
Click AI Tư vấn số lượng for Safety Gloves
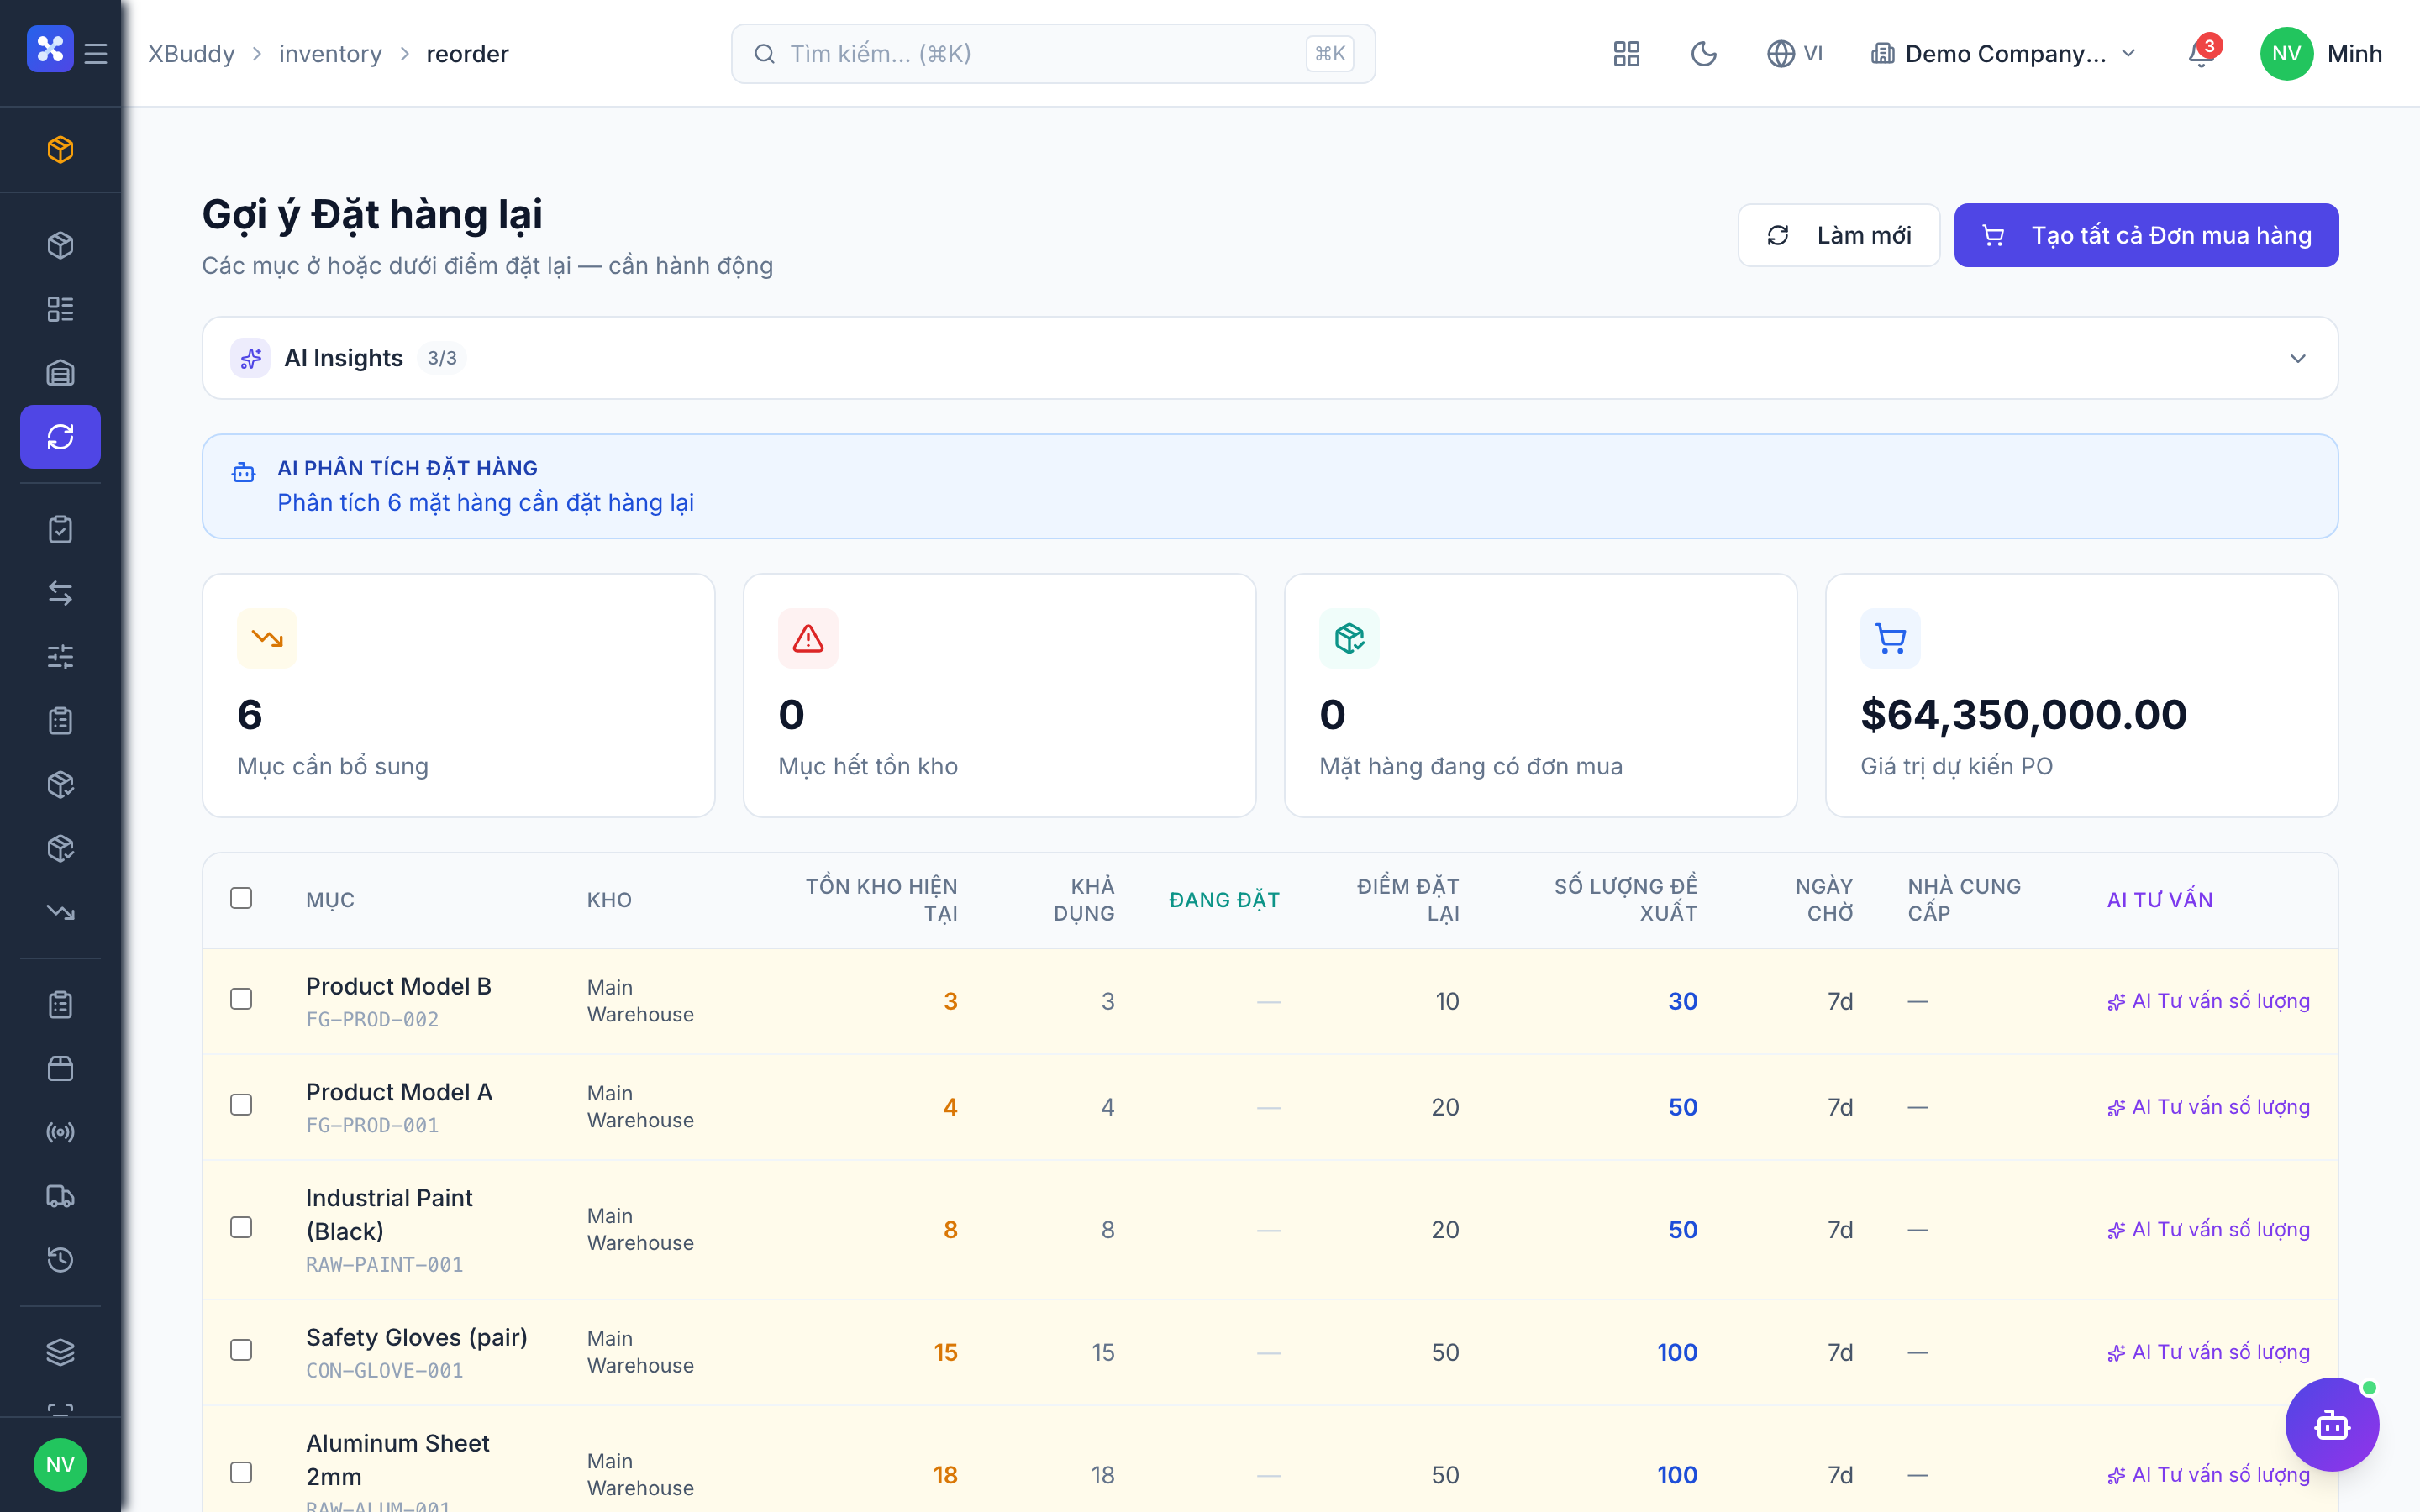click(2208, 1353)
